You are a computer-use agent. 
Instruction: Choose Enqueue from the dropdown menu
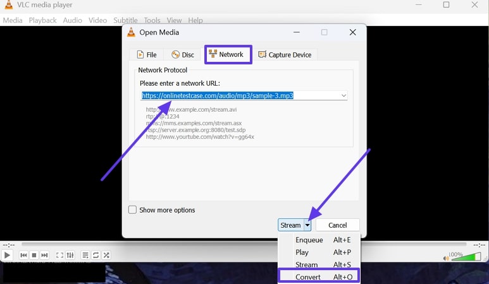(x=319, y=240)
